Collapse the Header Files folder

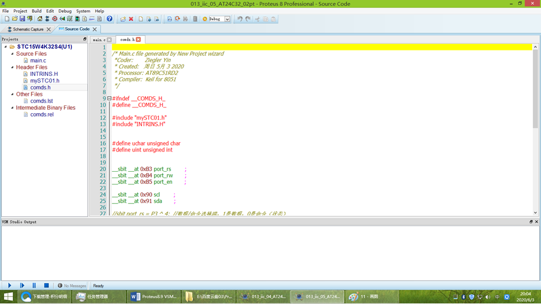[12, 67]
